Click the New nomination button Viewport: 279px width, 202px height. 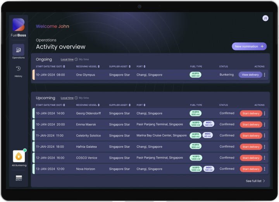tap(249, 46)
